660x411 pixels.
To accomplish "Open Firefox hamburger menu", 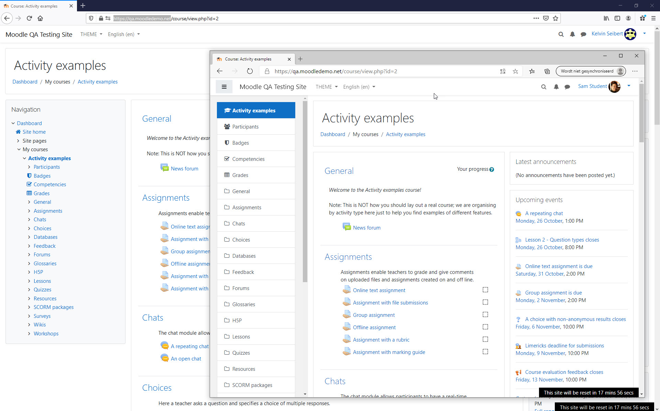I will click(x=653, y=18).
